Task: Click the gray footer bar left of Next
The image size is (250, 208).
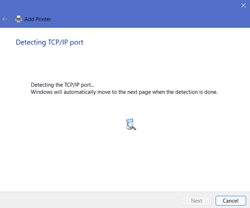Action: click(x=90, y=200)
